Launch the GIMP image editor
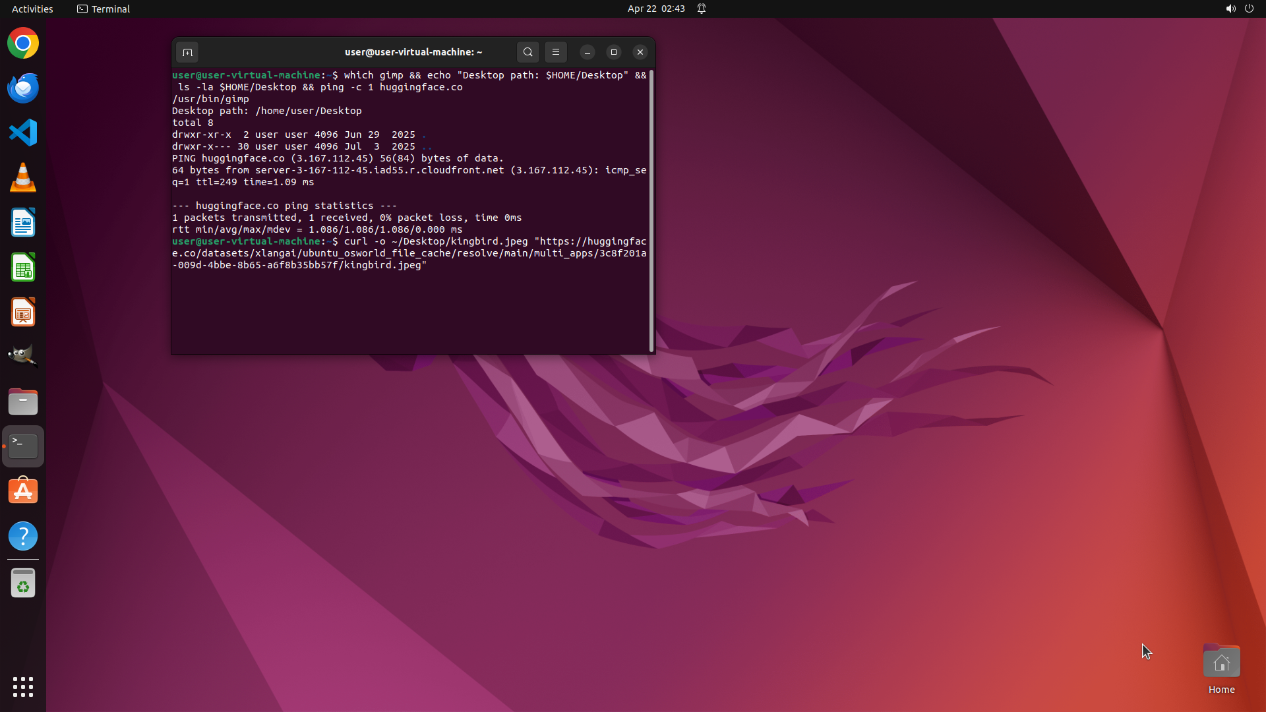The width and height of the screenshot is (1266, 712). coord(23,357)
